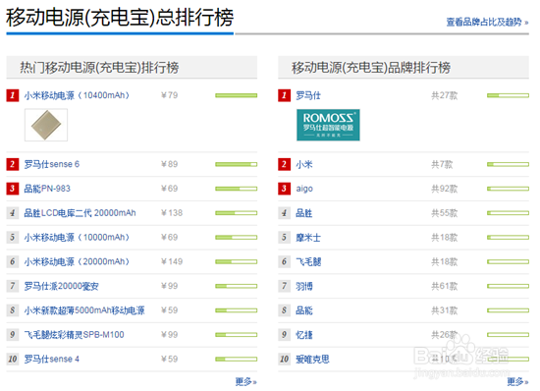The width and height of the screenshot is (540, 391).
Task: Click rank 7 badge beside 羽博 brand
Action: click(x=284, y=286)
